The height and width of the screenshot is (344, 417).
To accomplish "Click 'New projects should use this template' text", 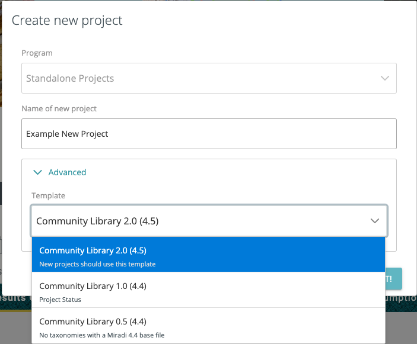I will click(97, 264).
